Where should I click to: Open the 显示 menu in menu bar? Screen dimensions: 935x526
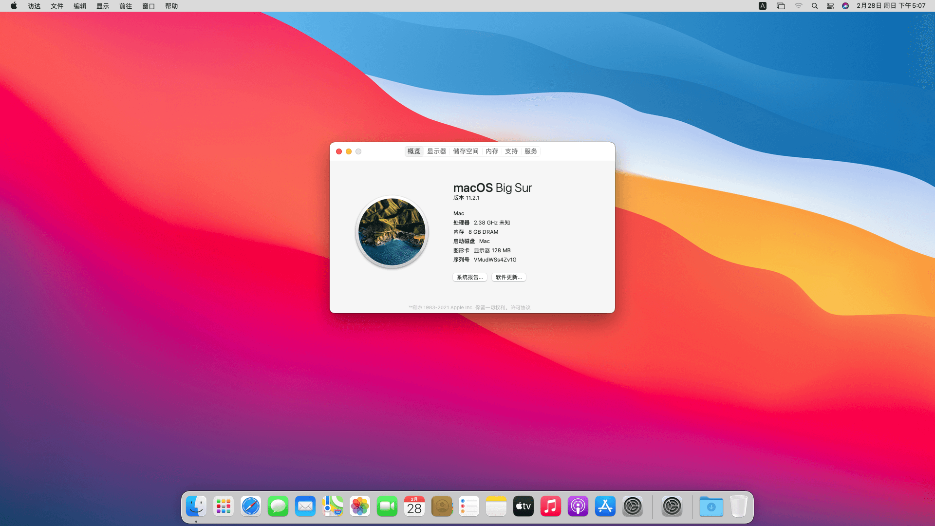tap(103, 6)
